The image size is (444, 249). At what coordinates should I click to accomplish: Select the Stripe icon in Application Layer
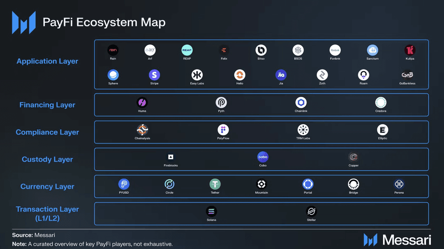(154, 75)
